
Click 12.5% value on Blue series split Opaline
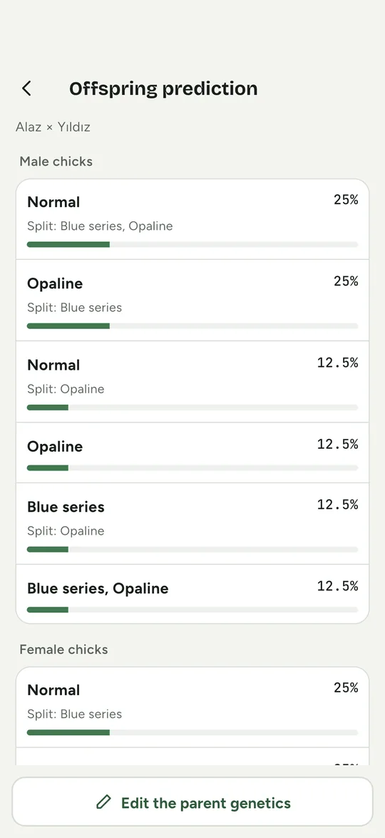pyautogui.click(x=337, y=505)
